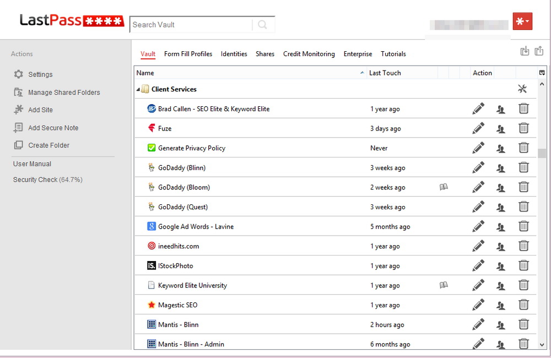The width and height of the screenshot is (551, 358).
Task: Share the Keyword Elite University entry
Action: point(501,286)
